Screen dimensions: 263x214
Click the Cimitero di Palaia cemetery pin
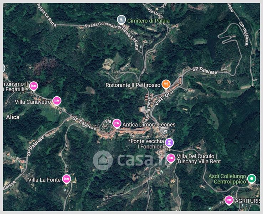(121, 20)
